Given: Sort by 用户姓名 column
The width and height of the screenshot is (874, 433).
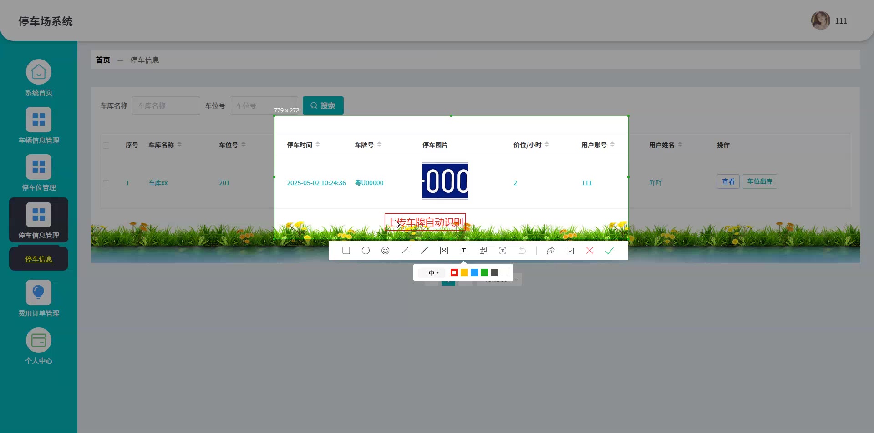Looking at the screenshot, I should point(680,145).
